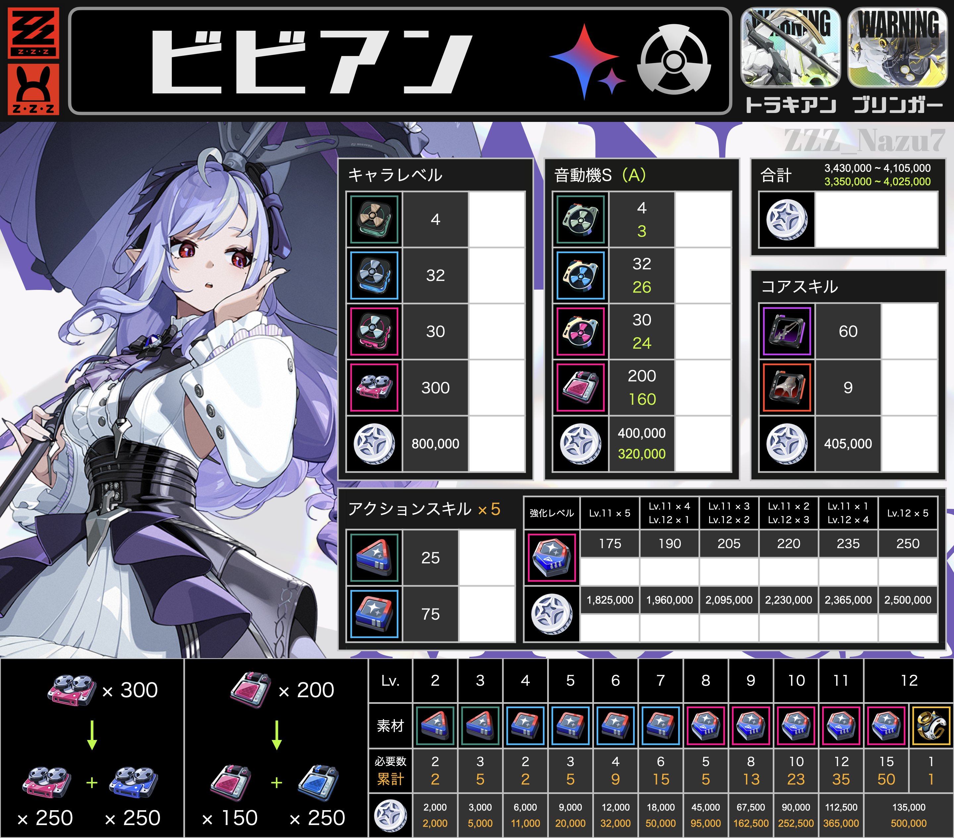Screen dimensions: 954x838
Task: Click the gold-bordered Hamster Cage Pass icon under Lv.12
Action: coord(931,726)
